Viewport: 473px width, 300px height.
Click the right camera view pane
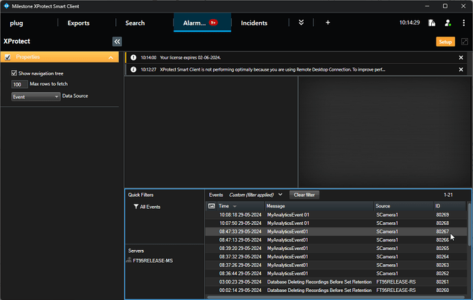(x=385, y=132)
